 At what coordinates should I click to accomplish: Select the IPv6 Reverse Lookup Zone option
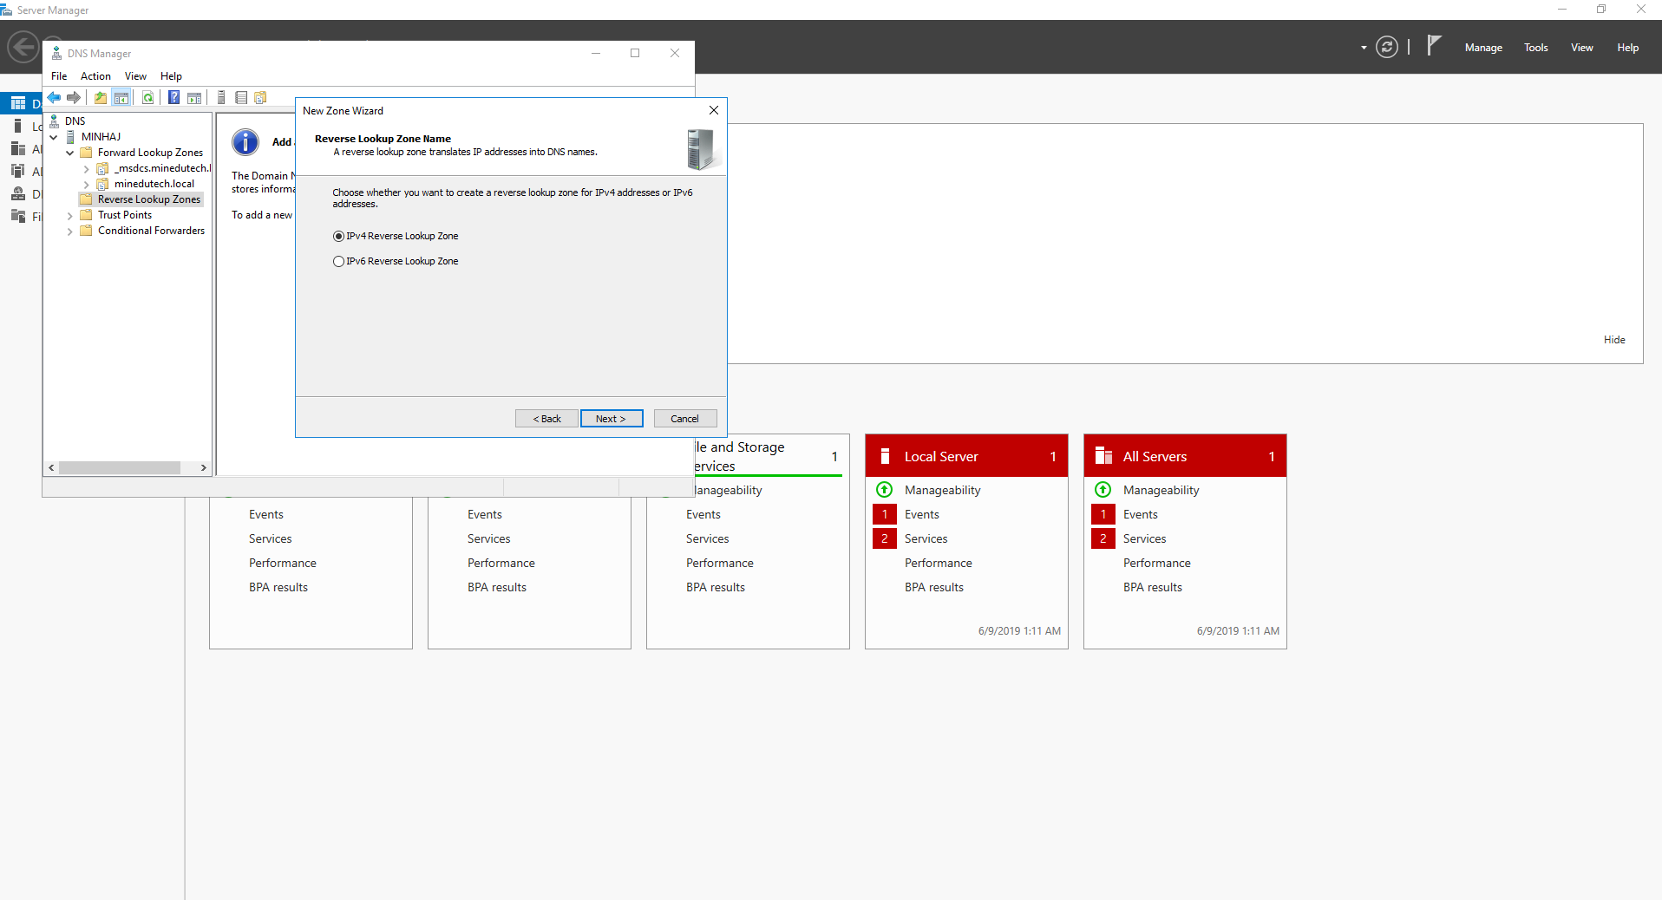pyautogui.click(x=338, y=261)
